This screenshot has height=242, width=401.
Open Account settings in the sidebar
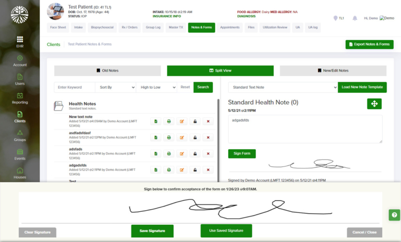coord(20,61)
